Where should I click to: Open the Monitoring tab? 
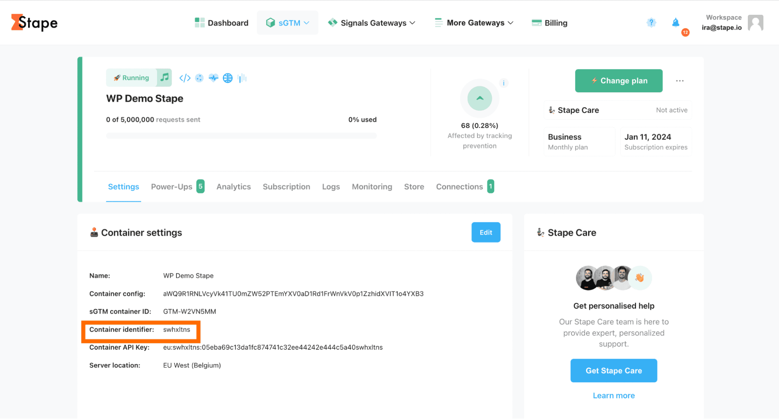point(372,187)
